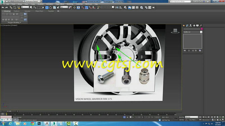The height and width of the screenshot is (126, 225).
Task: Open the key mode Selected dropdown
Action: (x=192, y=117)
